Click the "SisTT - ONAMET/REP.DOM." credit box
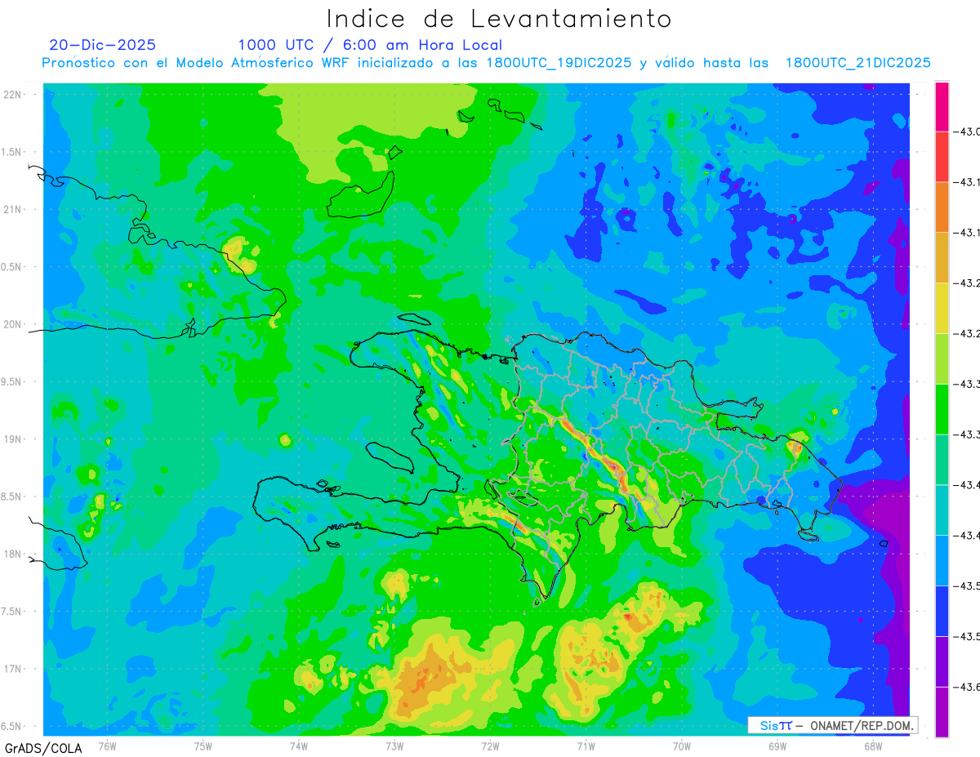This screenshot has height=757, width=980. pos(833,725)
